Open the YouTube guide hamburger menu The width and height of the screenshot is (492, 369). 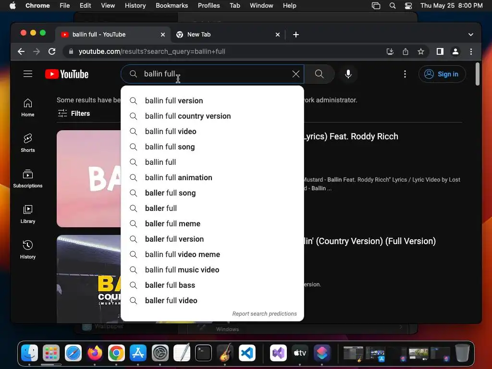click(28, 74)
